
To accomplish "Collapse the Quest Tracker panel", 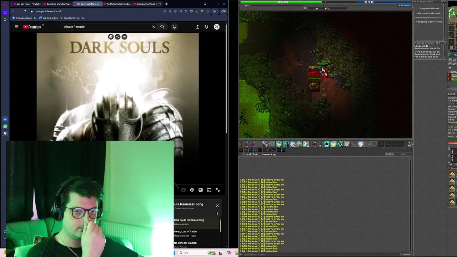I will [x=442, y=43].
